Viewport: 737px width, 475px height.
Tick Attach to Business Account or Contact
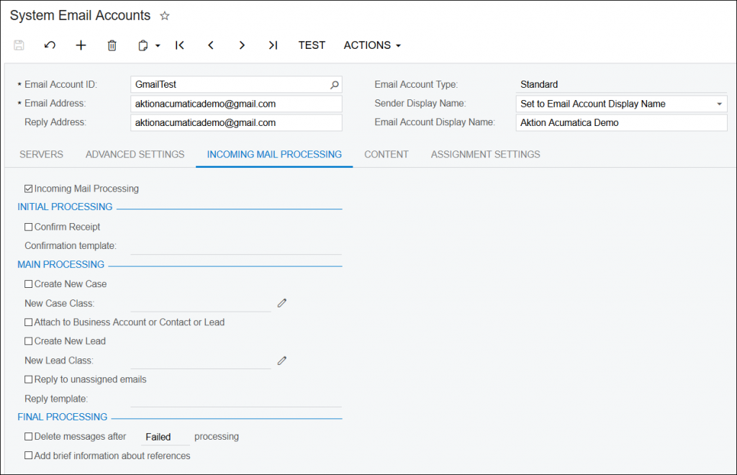tap(28, 322)
